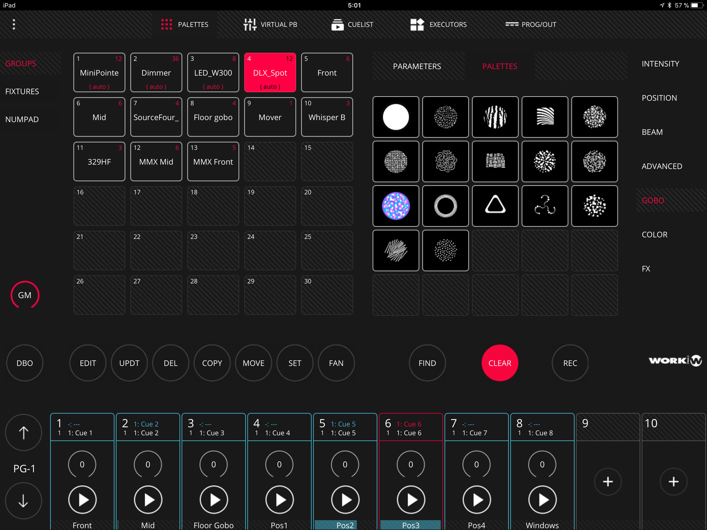Viewport: 707px width, 530px height.
Task: Add executor with plus in slot 9
Action: pyautogui.click(x=608, y=481)
